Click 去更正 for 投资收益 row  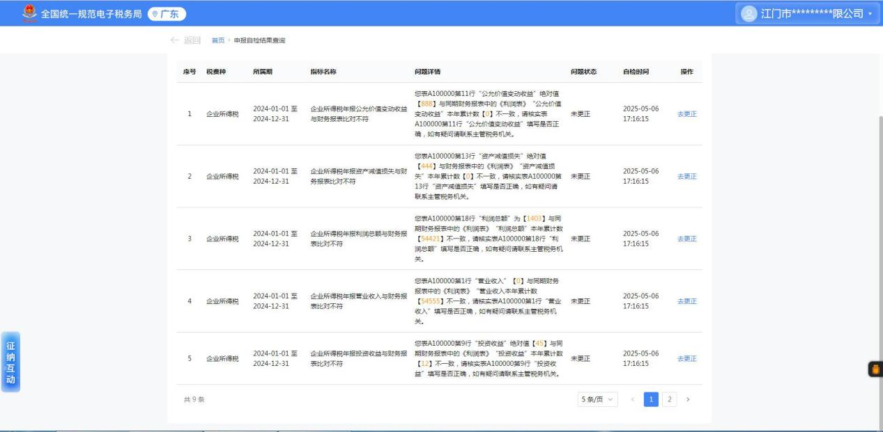pos(686,358)
